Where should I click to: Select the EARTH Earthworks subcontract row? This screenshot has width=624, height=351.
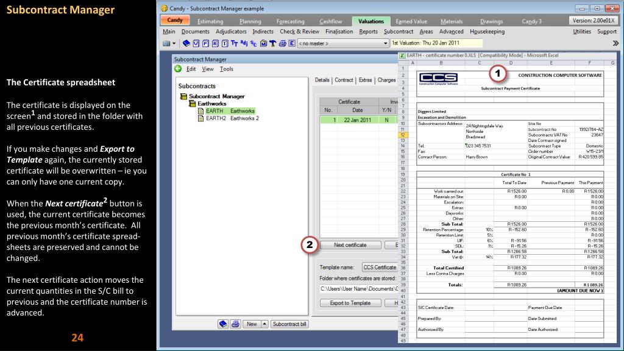tap(230, 111)
